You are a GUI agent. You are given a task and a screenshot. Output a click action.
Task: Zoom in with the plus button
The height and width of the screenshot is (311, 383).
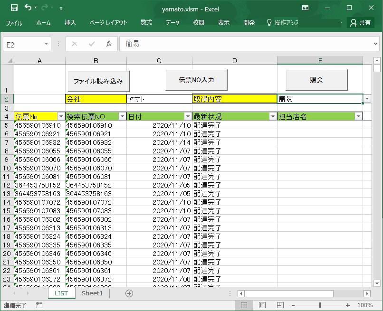348,305
